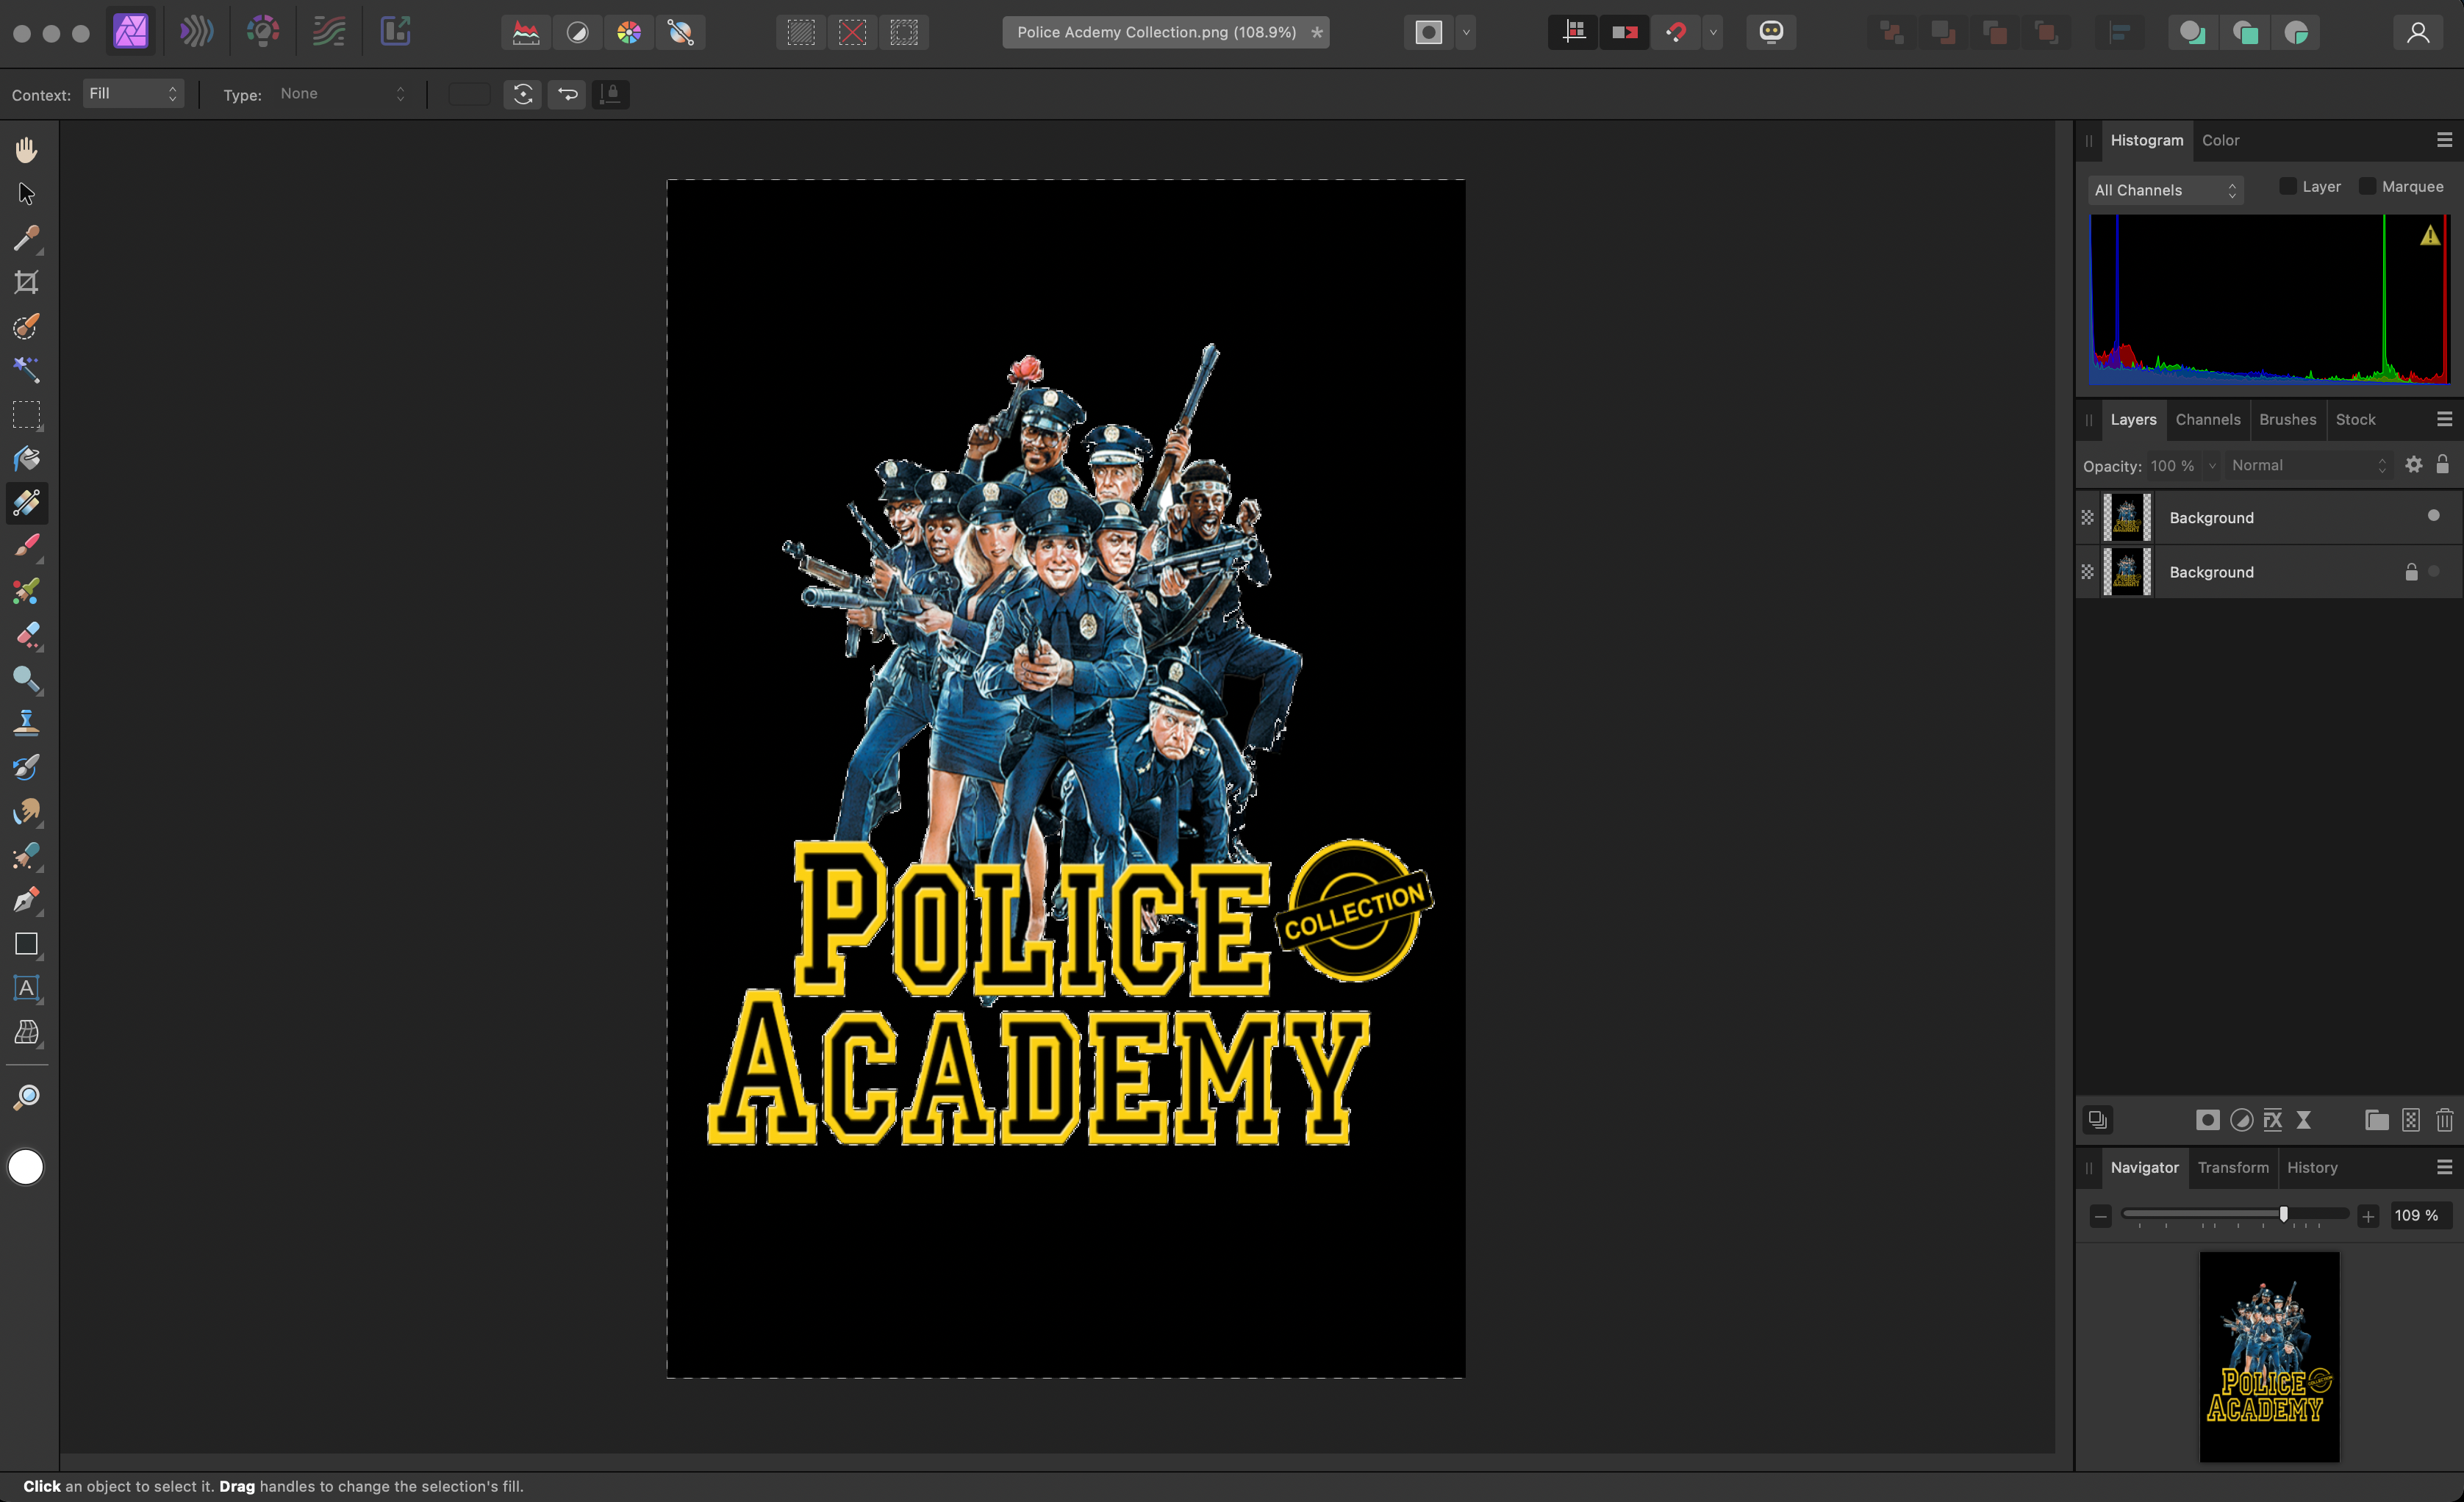Choose the Erase Brush tool
This screenshot has width=2464, height=1502.
click(x=26, y=635)
